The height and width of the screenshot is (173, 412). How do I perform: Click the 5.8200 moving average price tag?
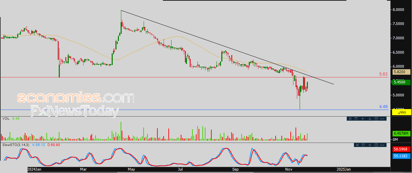tap(401, 71)
